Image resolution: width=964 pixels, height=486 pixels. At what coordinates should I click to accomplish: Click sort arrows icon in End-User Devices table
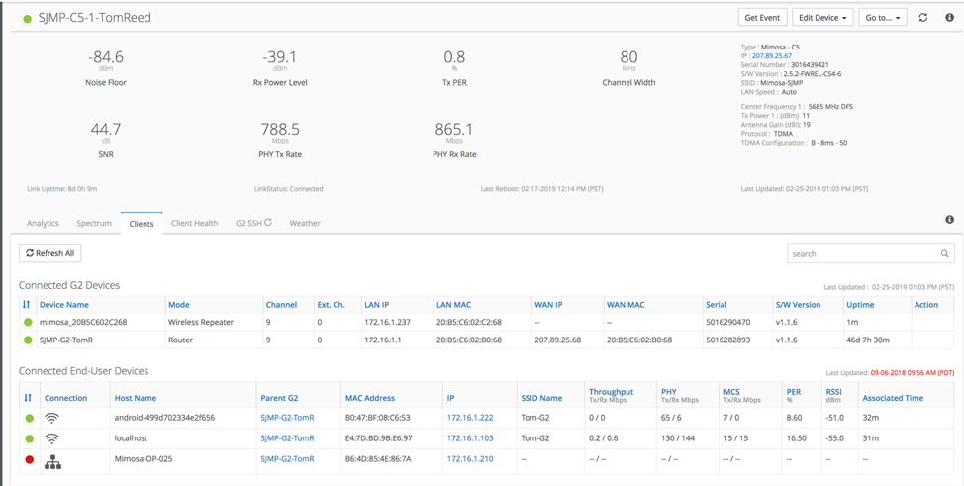pyautogui.click(x=27, y=398)
